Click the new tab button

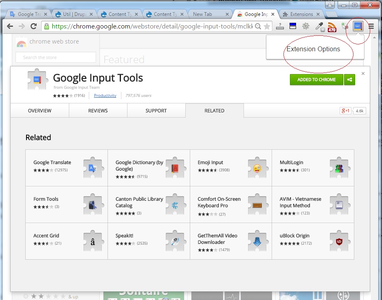tap(331, 14)
